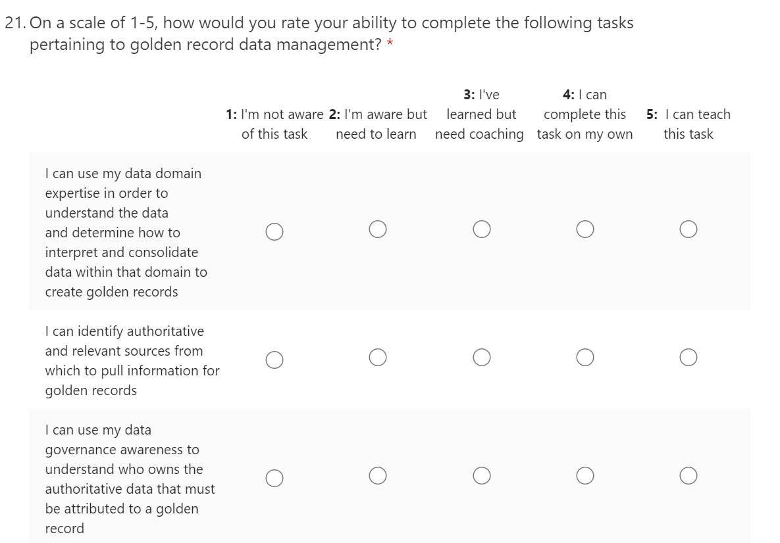780x543 pixels.
Task: Mark data domain expertise as 5, can teach
Action: point(689,229)
